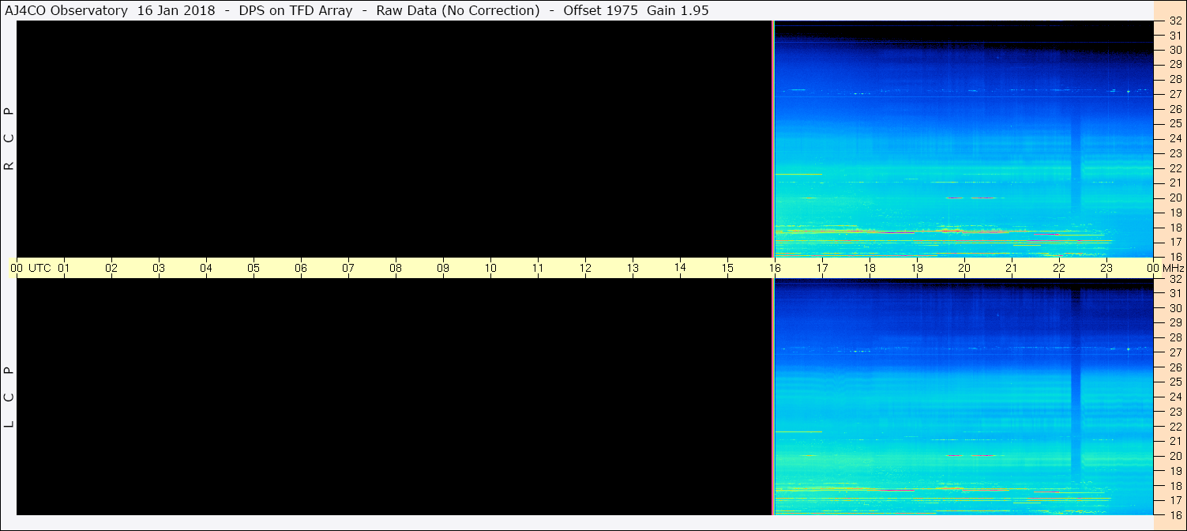The width and height of the screenshot is (1187, 531).
Task: Click hour 08 on the UTC time axis
Action: (396, 268)
